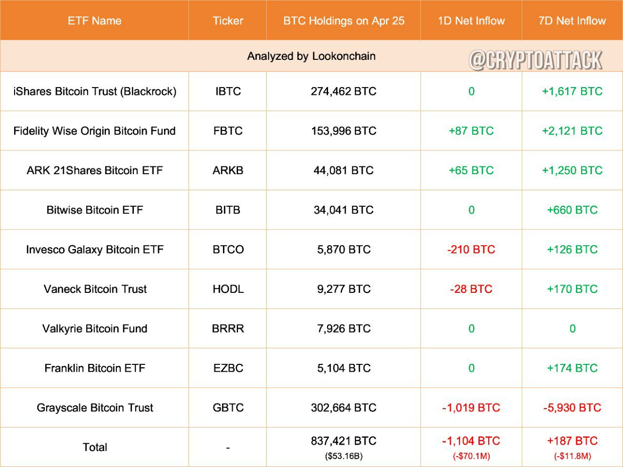Select the ARKB ticker cell
The width and height of the screenshot is (623, 467).
tap(228, 171)
